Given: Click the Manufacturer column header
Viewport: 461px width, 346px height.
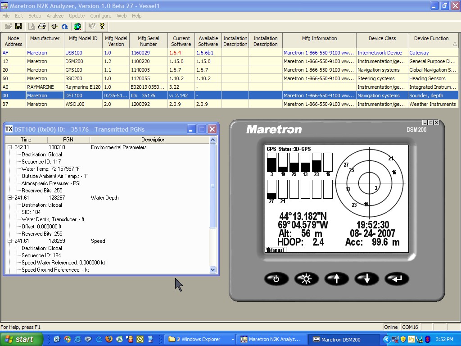Looking at the screenshot, I should (45, 41).
